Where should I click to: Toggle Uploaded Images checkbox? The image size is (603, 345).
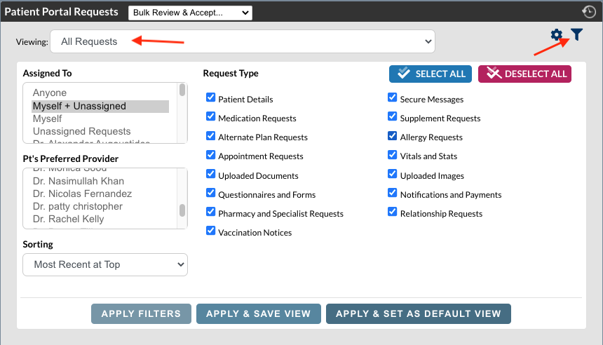[392, 174]
